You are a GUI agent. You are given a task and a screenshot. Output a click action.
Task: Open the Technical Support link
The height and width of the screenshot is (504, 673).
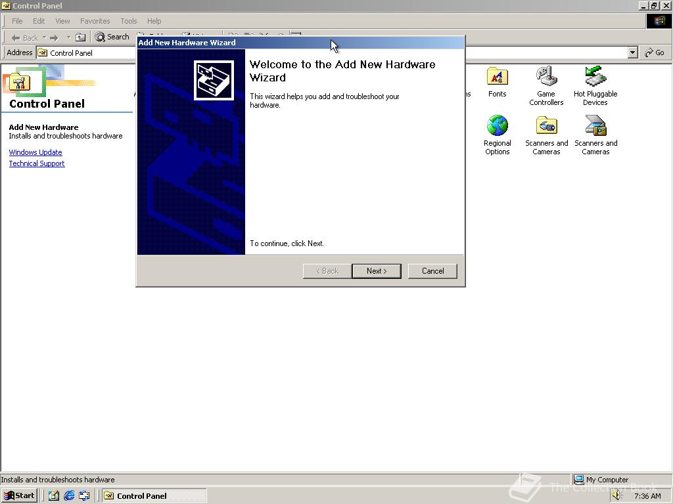[x=37, y=163]
